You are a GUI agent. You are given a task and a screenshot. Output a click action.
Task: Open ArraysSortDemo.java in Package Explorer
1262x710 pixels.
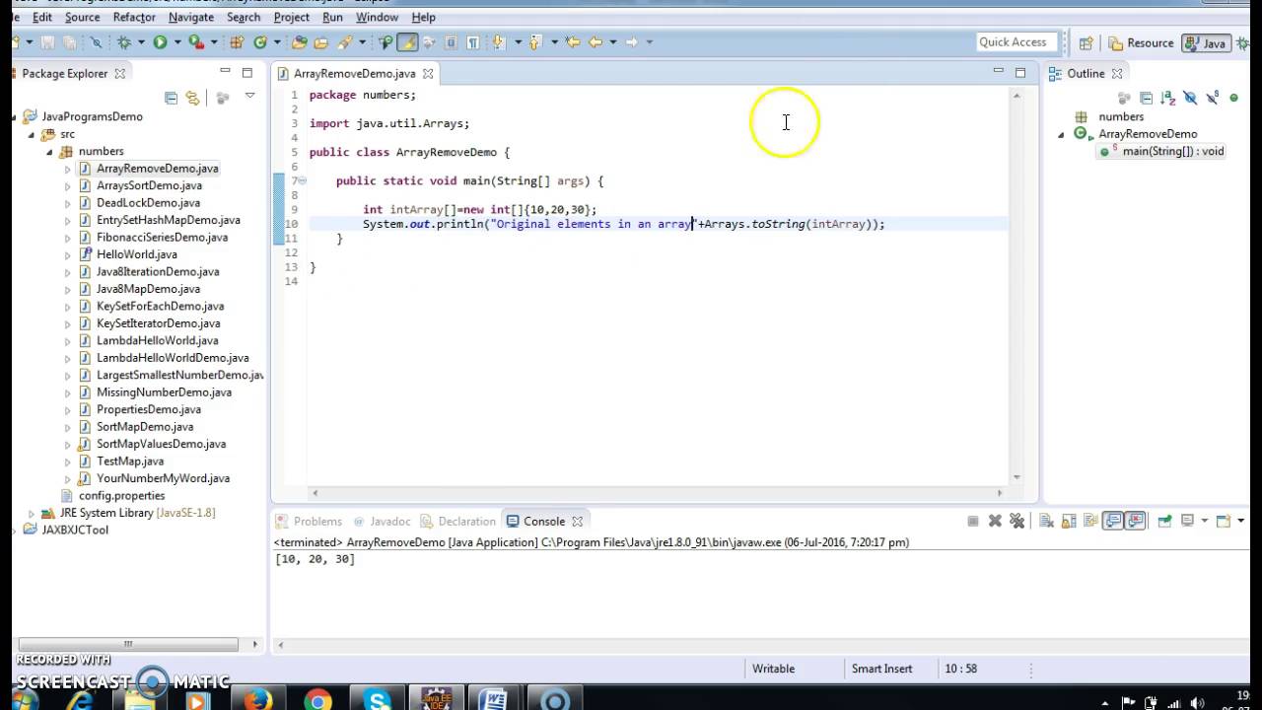[149, 185]
